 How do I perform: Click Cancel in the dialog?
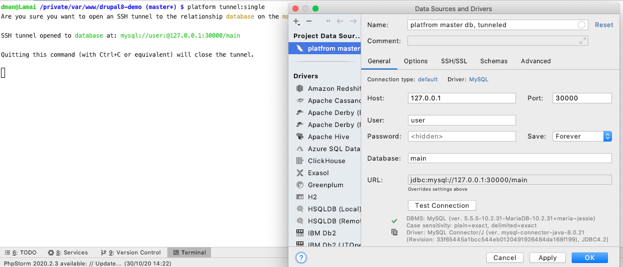505,257
